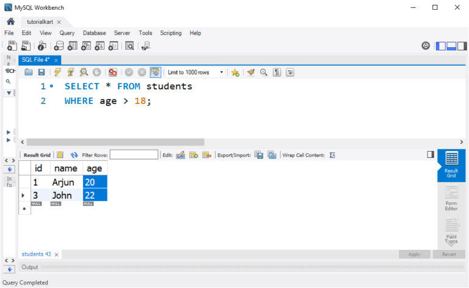The width and height of the screenshot is (469, 288).
Task: Execute statement under cursor icon
Action: [x=71, y=72]
